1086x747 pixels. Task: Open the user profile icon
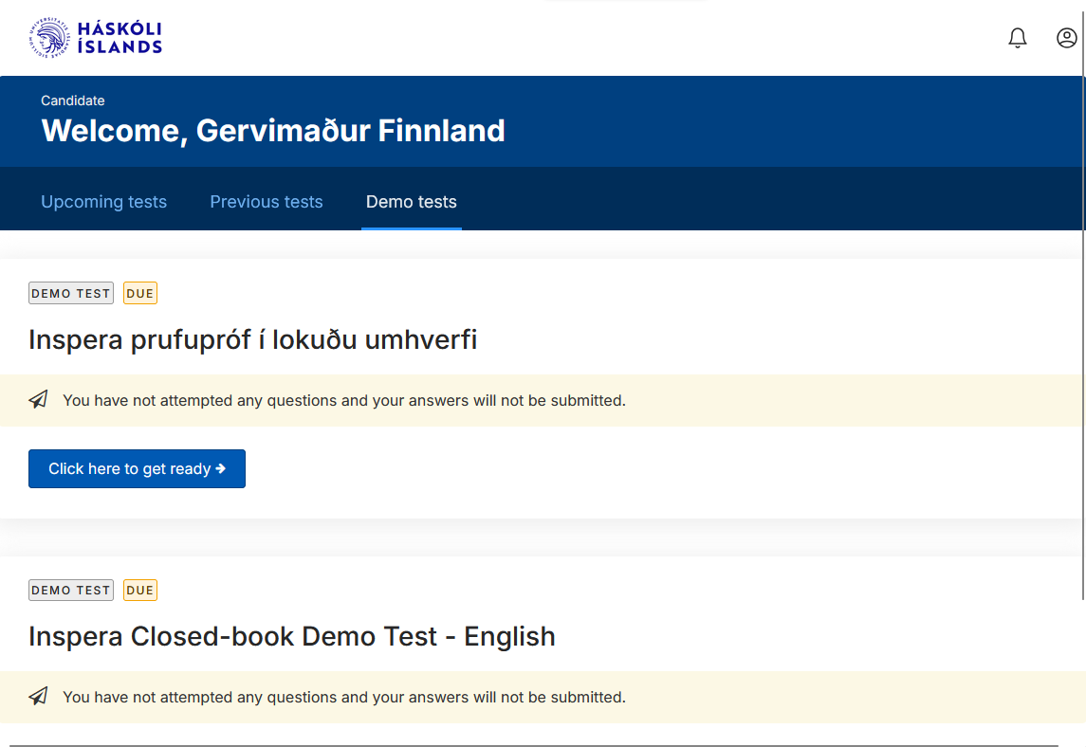click(x=1067, y=37)
